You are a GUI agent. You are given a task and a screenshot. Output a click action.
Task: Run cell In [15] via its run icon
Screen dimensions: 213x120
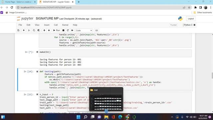(x=37, y=94)
